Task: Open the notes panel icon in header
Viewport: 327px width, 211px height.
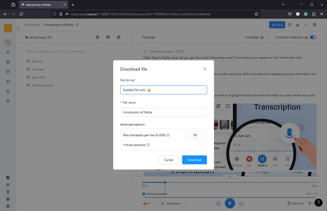Action: (x=315, y=25)
